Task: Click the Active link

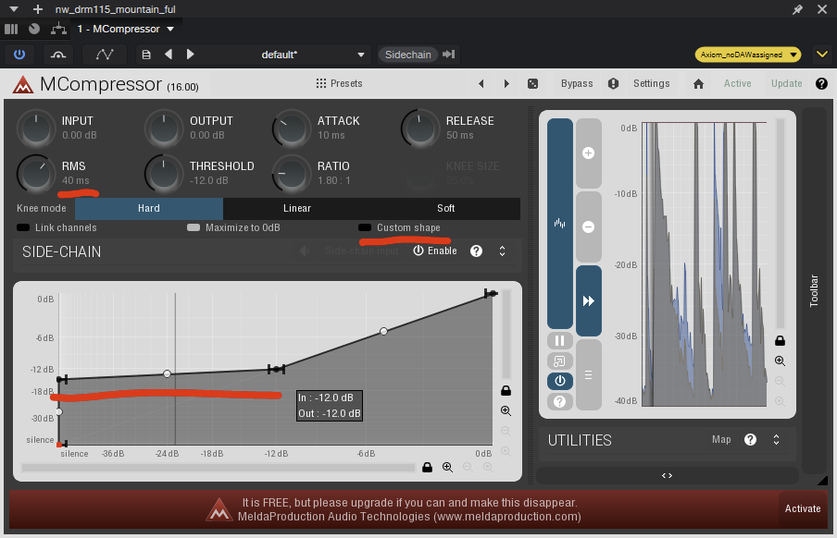Action: (x=737, y=83)
